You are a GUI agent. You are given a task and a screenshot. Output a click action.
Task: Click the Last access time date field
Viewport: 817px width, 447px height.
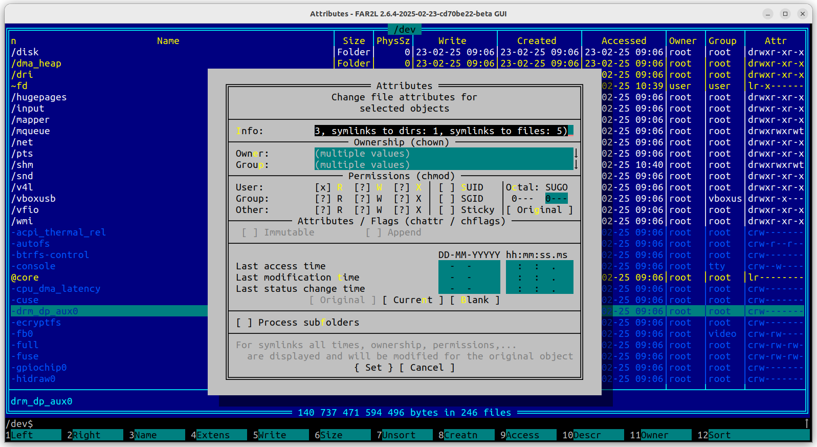[469, 266]
